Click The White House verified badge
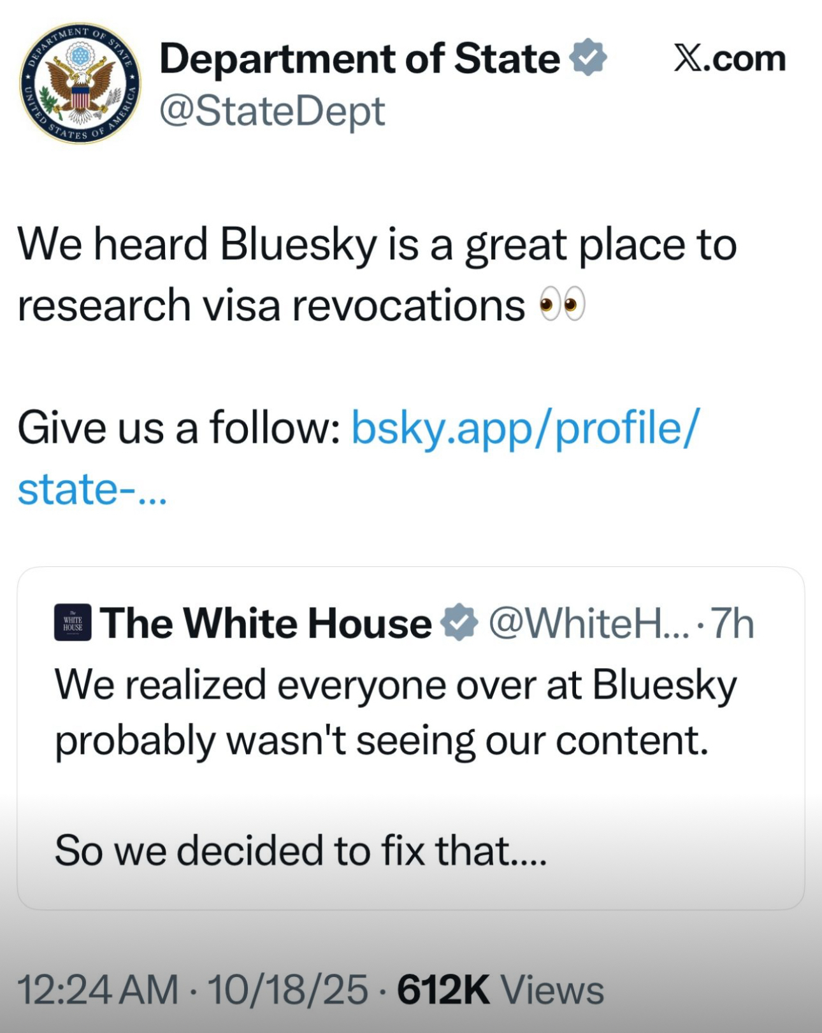 pyautogui.click(x=459, y=622)
